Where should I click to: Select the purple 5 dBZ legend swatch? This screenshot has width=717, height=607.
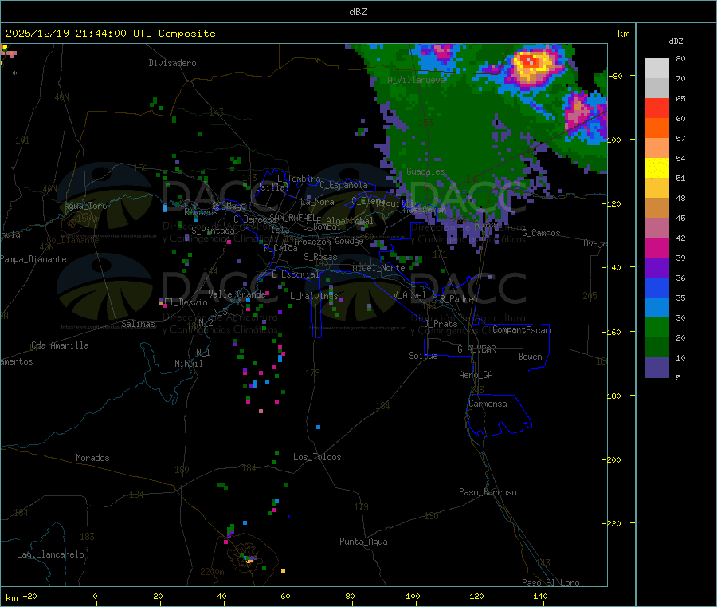(656, 368)
